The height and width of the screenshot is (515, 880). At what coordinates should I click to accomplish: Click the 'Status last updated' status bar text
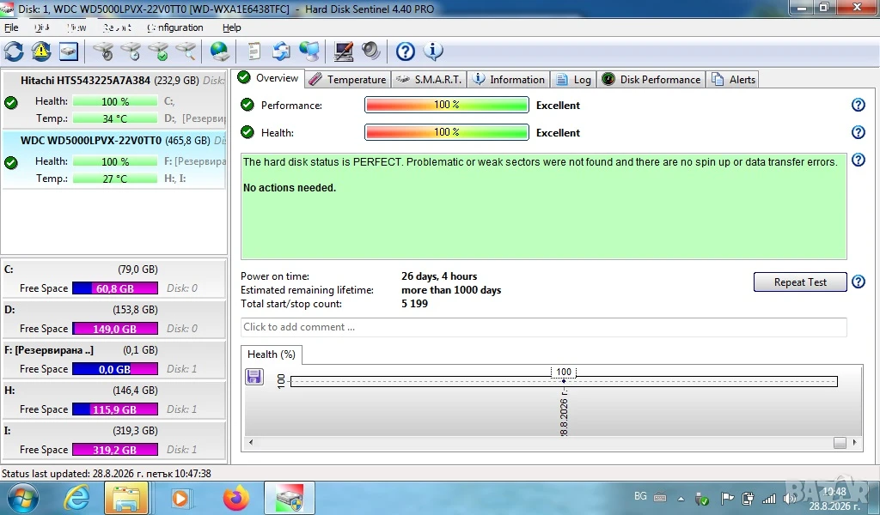point(106,474)
